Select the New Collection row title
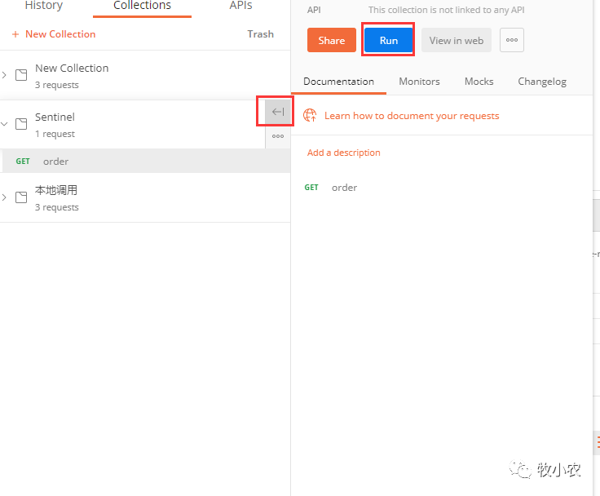 [x=72, y=68]
